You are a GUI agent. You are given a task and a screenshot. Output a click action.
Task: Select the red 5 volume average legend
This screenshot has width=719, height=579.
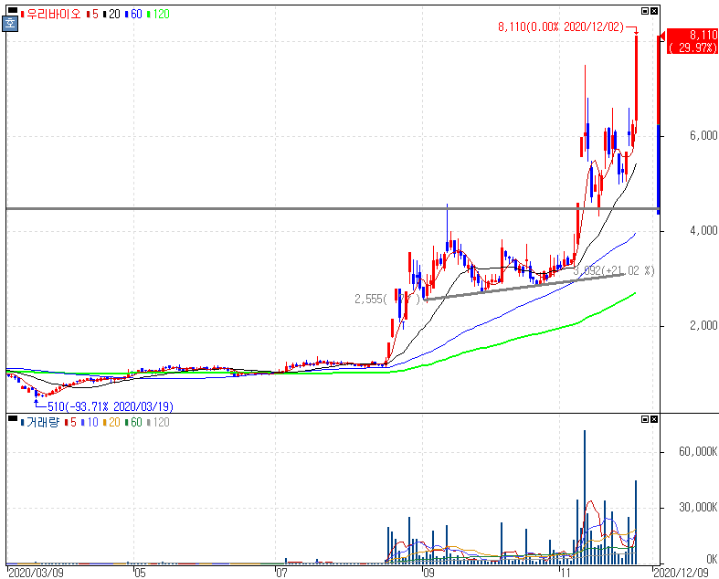(70, 422)
